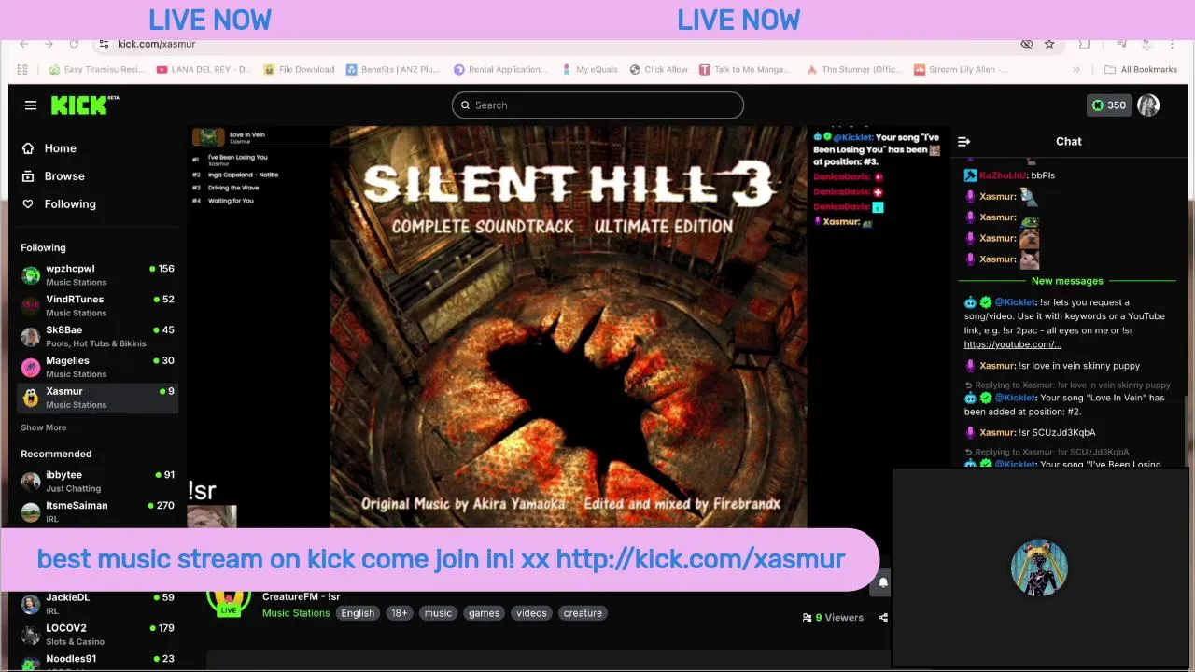This screenshot has width=1195, height=672.
Task: Open the youtube.com link in chat
Action: click(1012, 344)
